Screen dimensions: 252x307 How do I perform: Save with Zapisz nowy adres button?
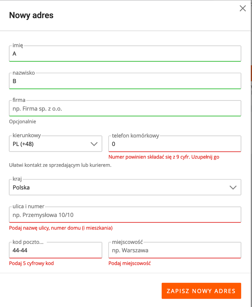pyautogui.click(x=201, y=291)
